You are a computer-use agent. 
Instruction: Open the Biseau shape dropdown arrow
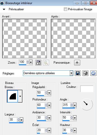[x=20, y=96]
